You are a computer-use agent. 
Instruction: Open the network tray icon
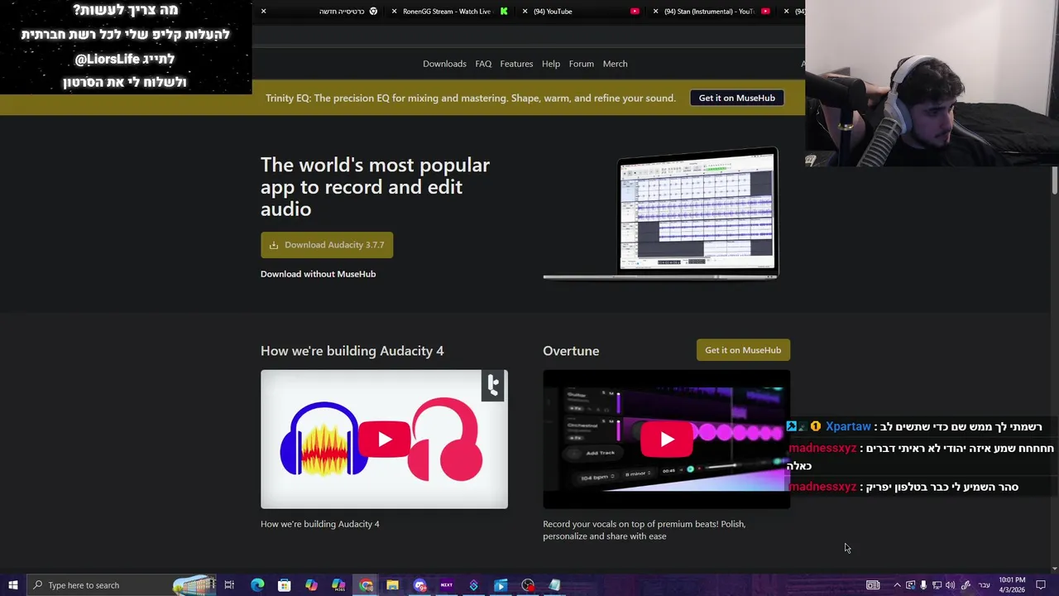click(x=937, y=585)
